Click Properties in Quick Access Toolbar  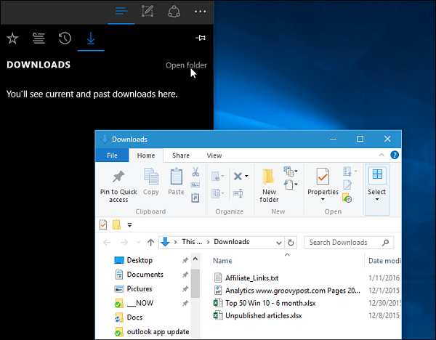103,224
